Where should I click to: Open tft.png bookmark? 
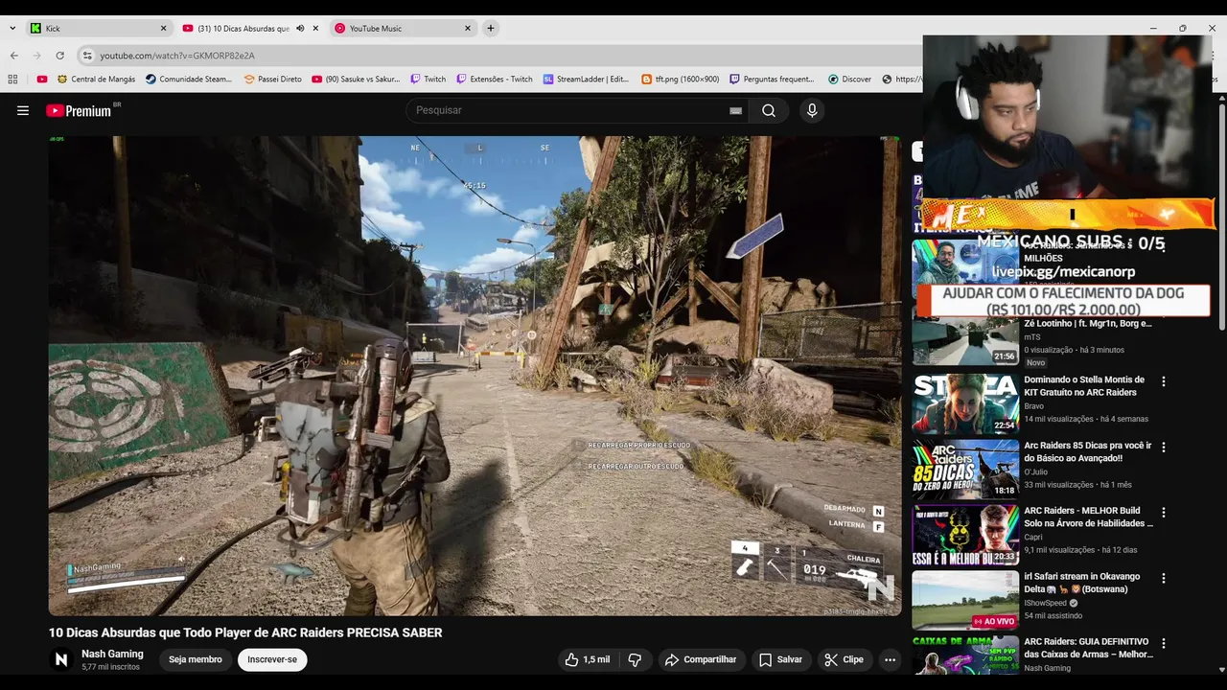click(680, 80)
